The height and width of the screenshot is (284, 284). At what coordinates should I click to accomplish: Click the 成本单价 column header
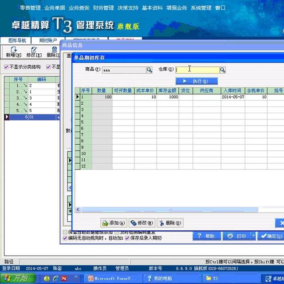point(146,91)
